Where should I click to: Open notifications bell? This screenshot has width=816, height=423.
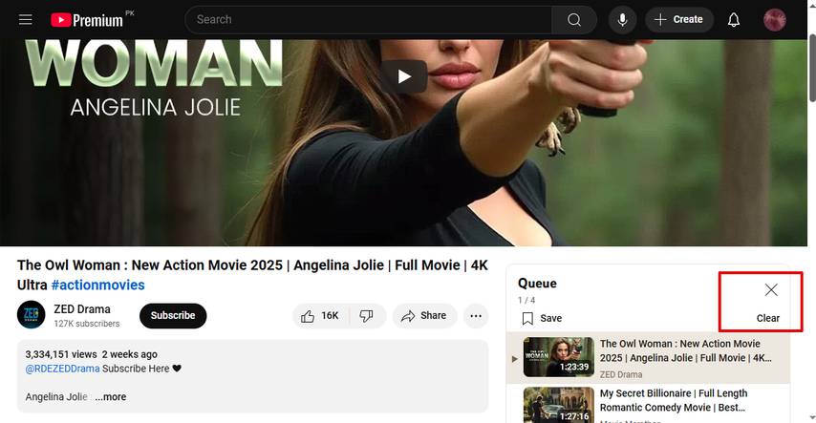(x=733, y=20)
